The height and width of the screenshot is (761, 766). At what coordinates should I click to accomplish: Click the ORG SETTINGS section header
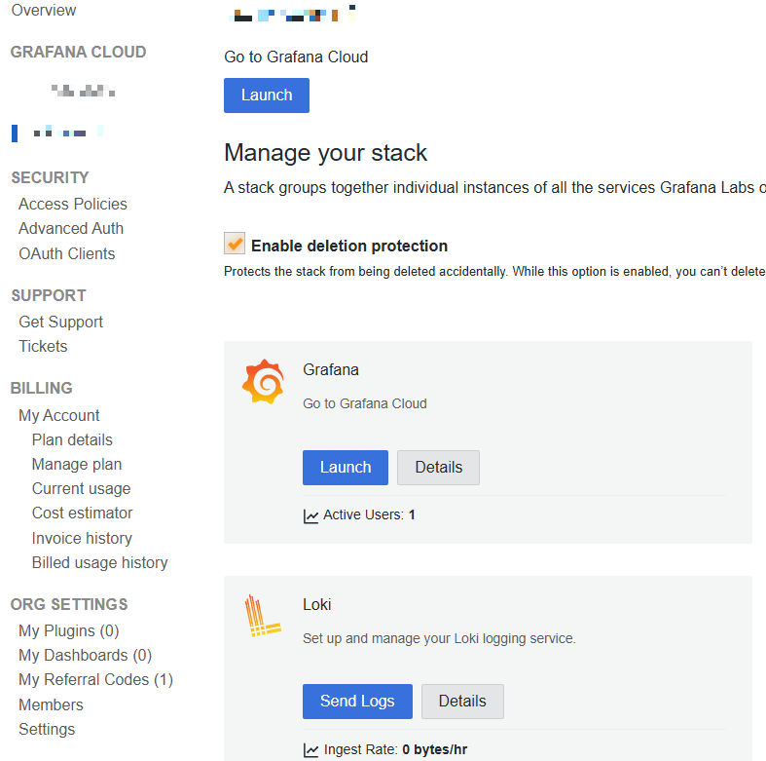(69, 604)
